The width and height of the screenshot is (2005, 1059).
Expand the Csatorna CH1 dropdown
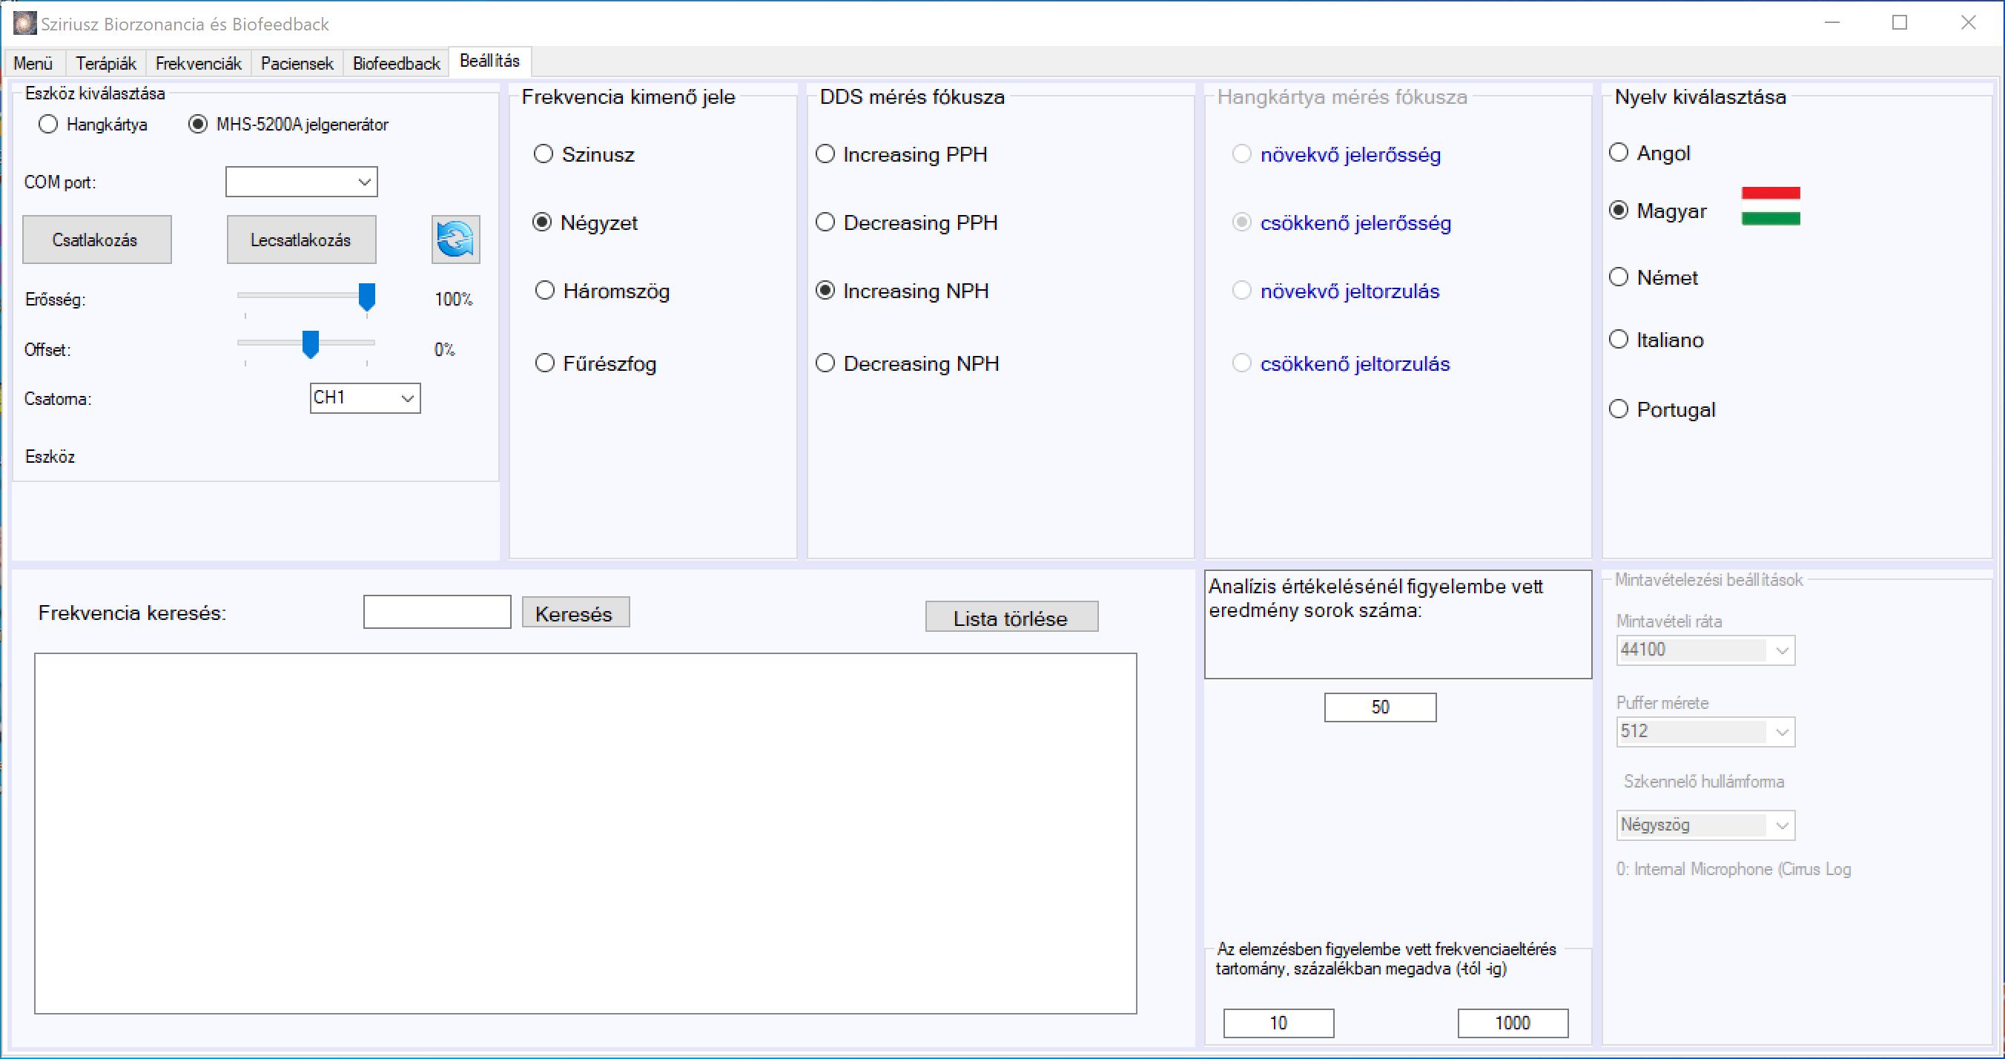(x=365, y=398)
